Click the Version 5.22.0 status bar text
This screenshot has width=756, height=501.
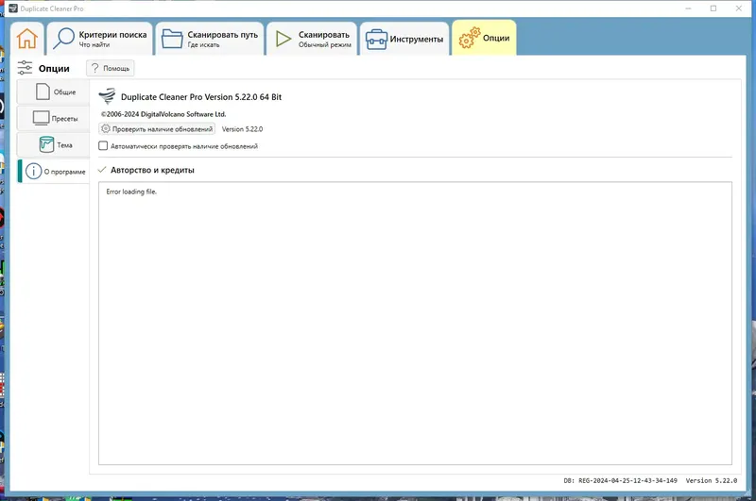(712, 481)
